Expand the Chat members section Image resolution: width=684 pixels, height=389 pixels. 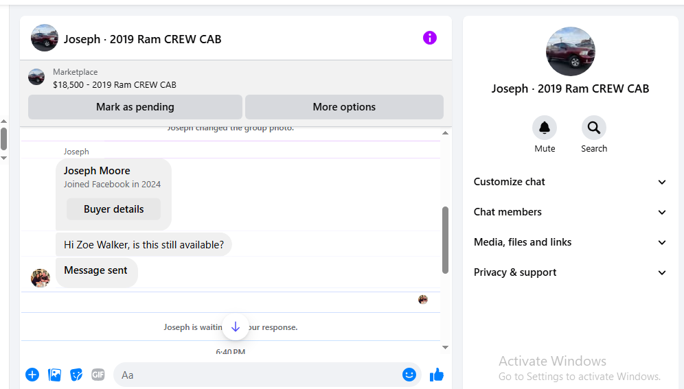[570, 212]
